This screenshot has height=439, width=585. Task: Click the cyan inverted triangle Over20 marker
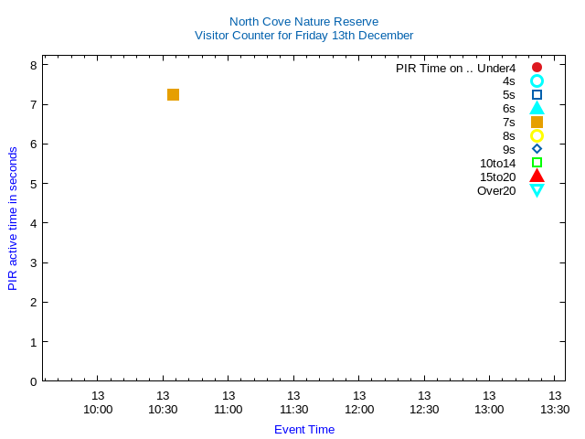[537, 190]
